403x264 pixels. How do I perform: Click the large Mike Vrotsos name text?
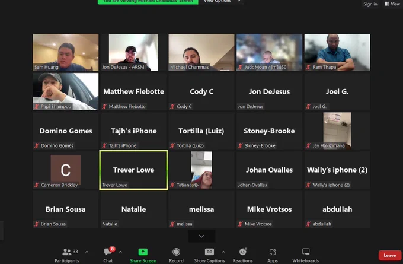tap(269, 209)
